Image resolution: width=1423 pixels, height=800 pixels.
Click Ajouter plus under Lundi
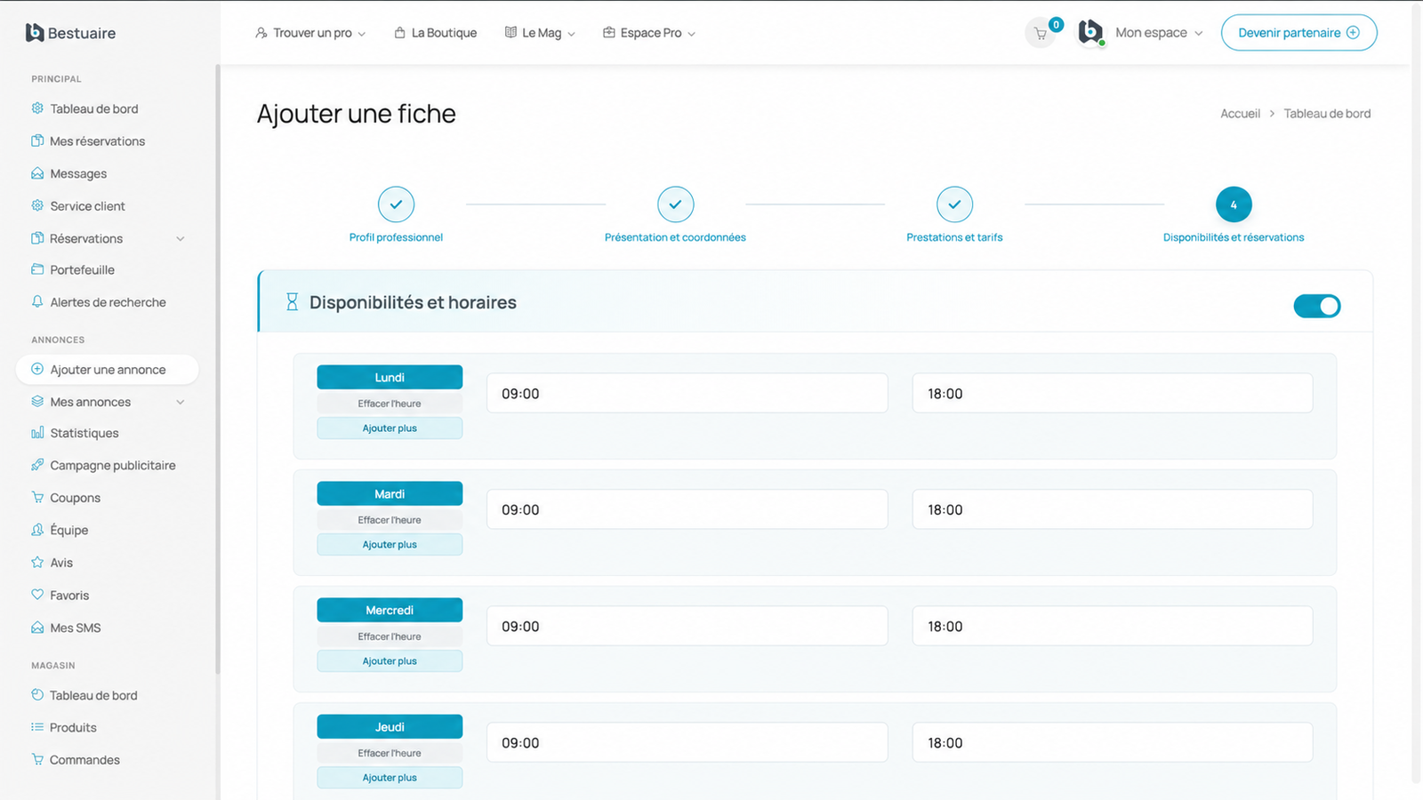pyautogui.click(x=390, y=428)
